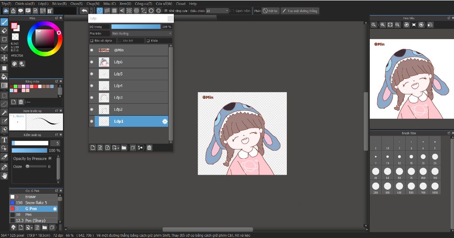The image size is (454, 238).
Task: Enable the Bảo vệ alpha checkbox
Action: click(x=92, y=41)
